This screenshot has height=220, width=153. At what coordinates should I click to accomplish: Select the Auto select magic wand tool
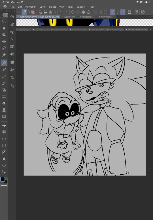point(4,55)
